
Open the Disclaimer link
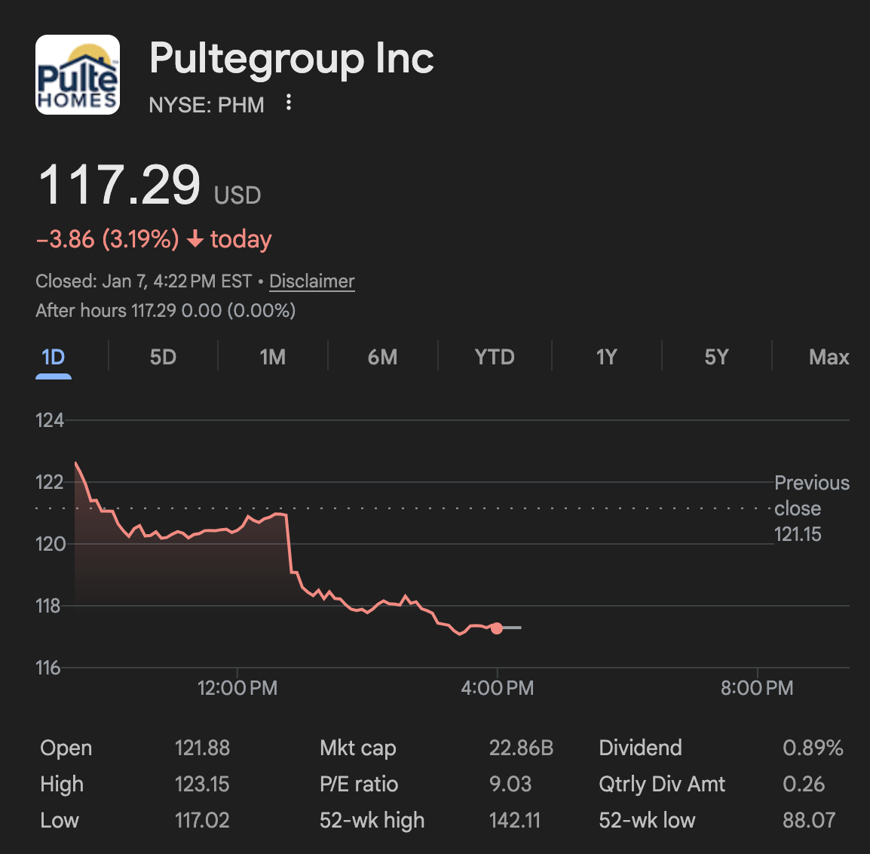coord(311,281)
